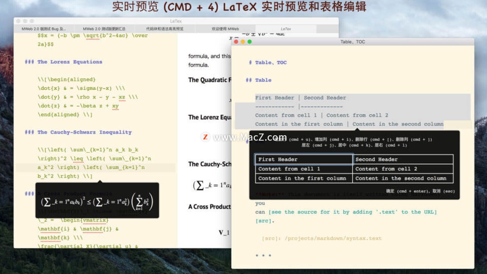487x274 pixels.
Task: Click 'The Cauchy-Sch' heading in preview pane
Action: [210, 164]
